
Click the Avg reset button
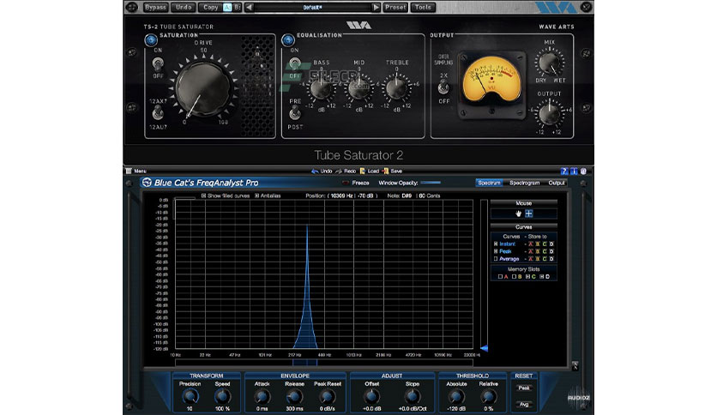pos(524,405)
